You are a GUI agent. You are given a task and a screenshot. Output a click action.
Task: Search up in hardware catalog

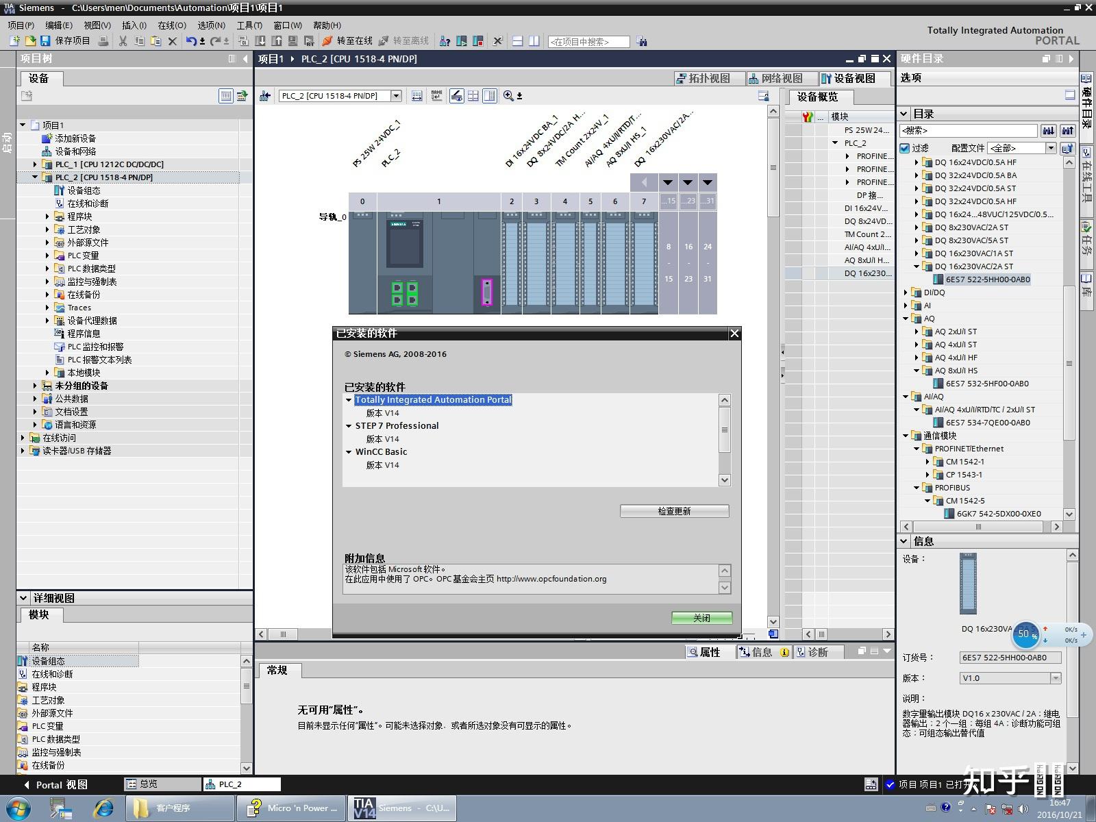pyautogui.click(x=1067, y=130)
